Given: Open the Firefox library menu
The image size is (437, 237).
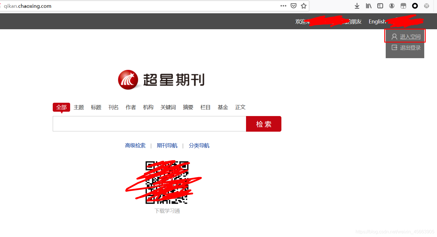Looking at the screenshot, I should pos(369,6).
